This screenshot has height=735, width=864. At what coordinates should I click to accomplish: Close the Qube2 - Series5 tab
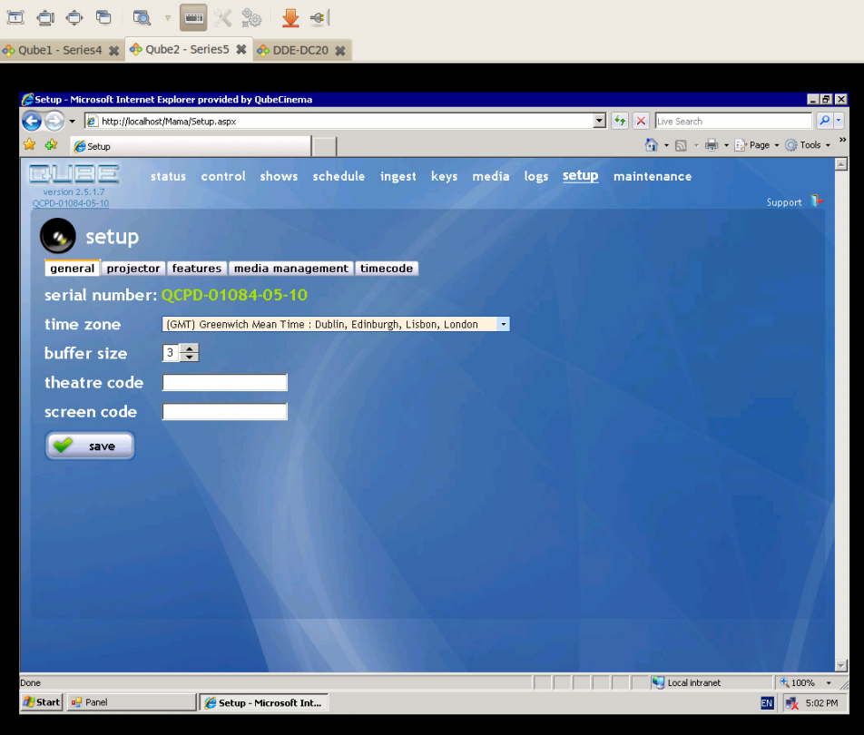(x=241, y=49)
